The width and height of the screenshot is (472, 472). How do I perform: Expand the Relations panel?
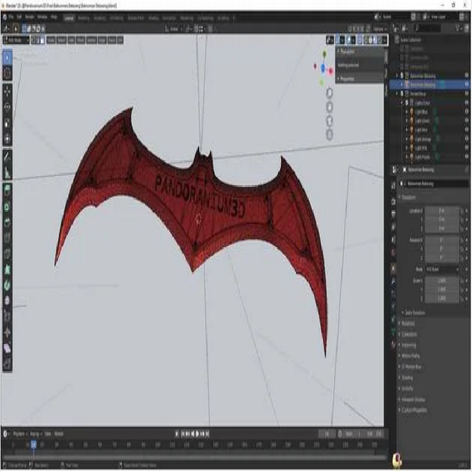pyautogui.click(x=408, y=323)
